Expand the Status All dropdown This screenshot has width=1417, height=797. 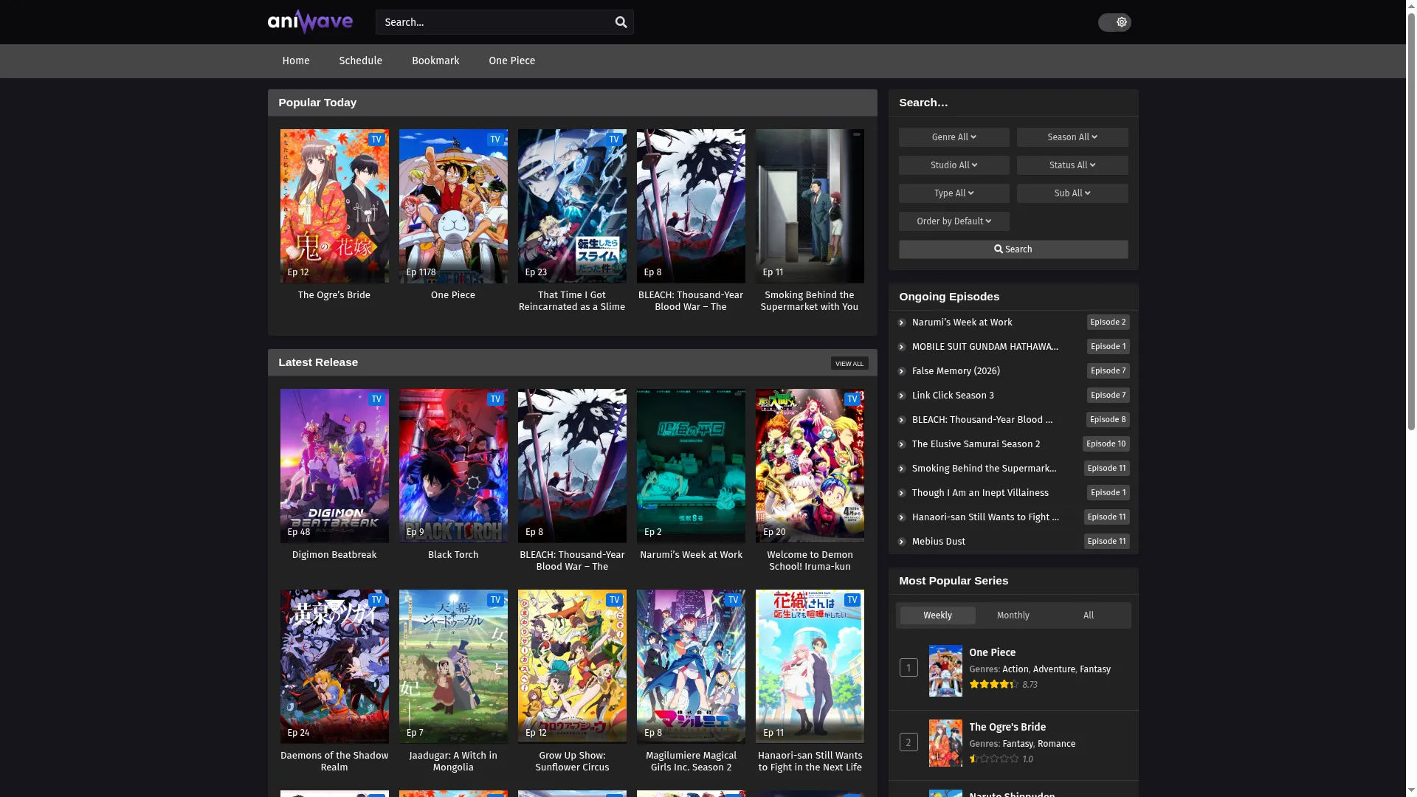[1072, 165]
